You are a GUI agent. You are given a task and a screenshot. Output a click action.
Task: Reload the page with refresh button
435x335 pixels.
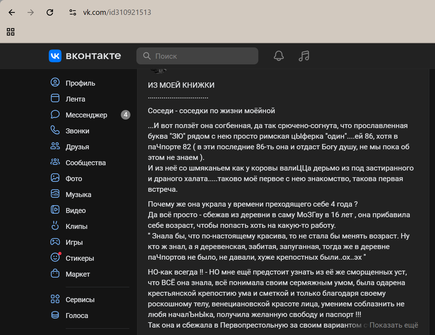pyautogui.click(x=50, y=12)
